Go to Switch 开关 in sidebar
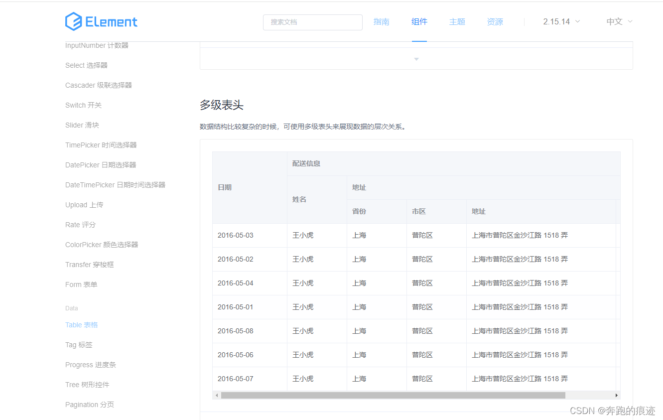The height and width of the screenshot is (420, 663). pyautogui.click(x=83, y=105)
